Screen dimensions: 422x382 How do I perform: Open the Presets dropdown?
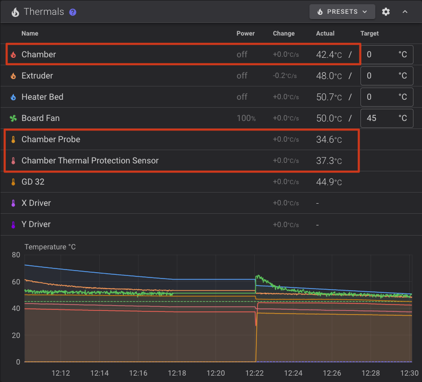(x=342, y=12)
